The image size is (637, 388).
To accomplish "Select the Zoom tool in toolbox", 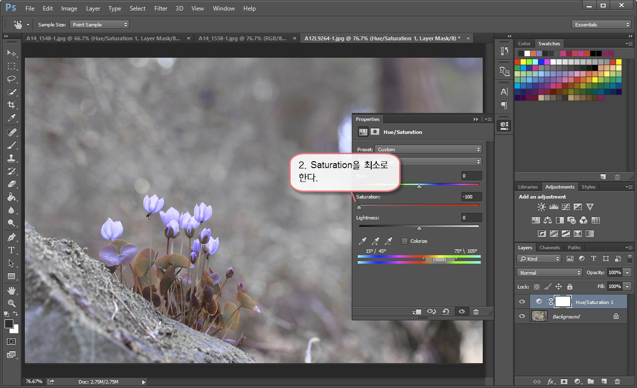I will point(11,303).
